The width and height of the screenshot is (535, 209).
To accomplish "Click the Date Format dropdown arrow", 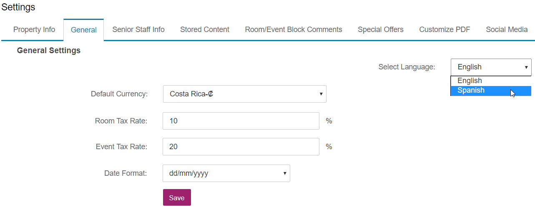I will tap(285, 173).
